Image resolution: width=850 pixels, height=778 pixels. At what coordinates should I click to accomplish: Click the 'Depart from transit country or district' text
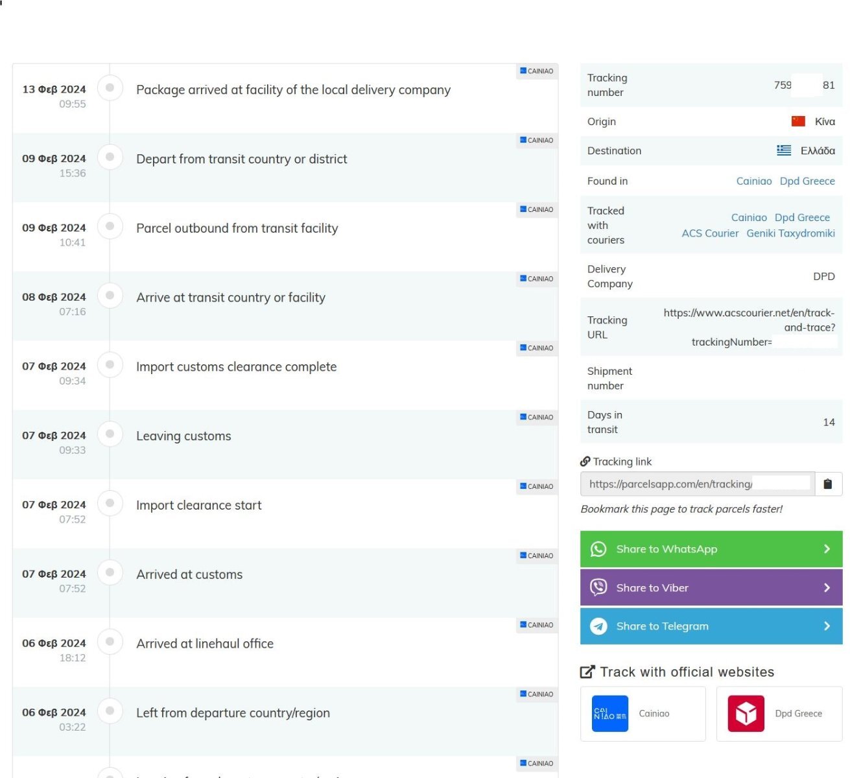pos(242,159)
